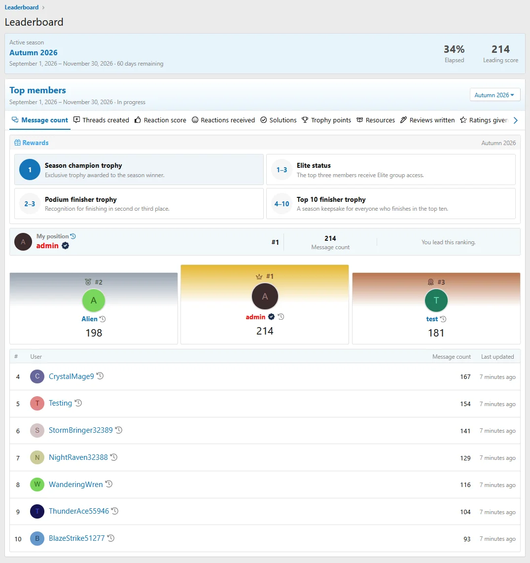This screenshot has height=563, width=530.
Task: Click Top 10 finisher trophy reward card
Action: pyautogui.click(x=391, y=204)
